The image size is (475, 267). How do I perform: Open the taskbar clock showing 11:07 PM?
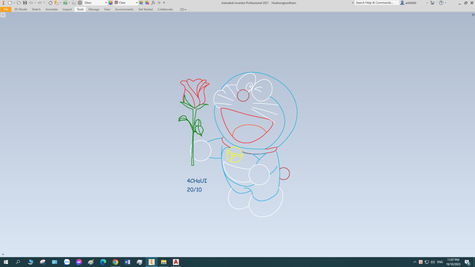click(453, 262)
